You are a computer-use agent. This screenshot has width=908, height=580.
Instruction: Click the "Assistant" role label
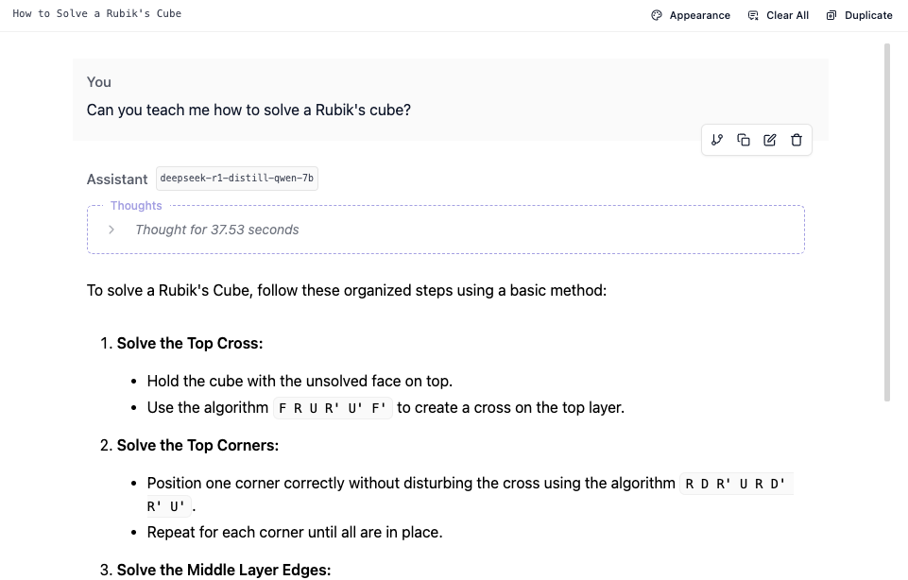click(x=117, y=179)
